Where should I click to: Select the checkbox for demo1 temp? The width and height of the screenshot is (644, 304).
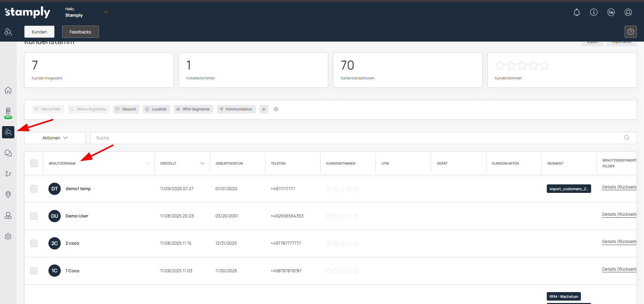coord(34,189)
